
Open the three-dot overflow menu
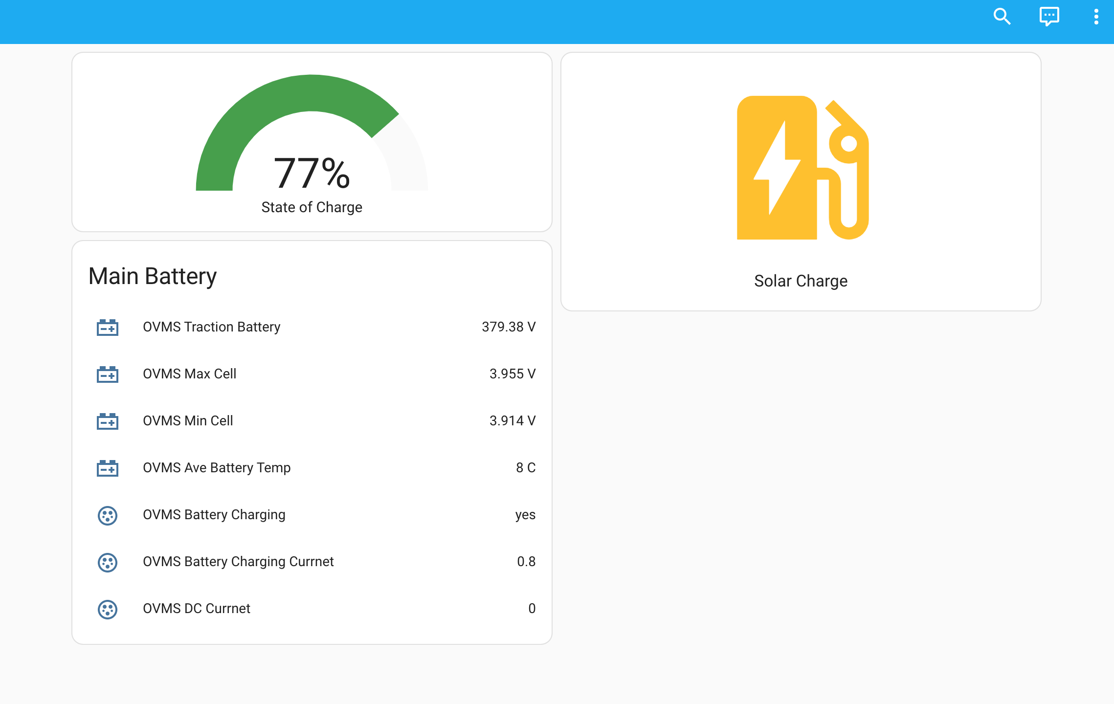(x=1096, y=17)
